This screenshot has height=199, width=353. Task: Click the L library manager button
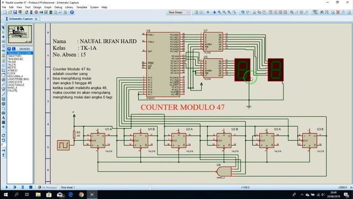[13, 49]
